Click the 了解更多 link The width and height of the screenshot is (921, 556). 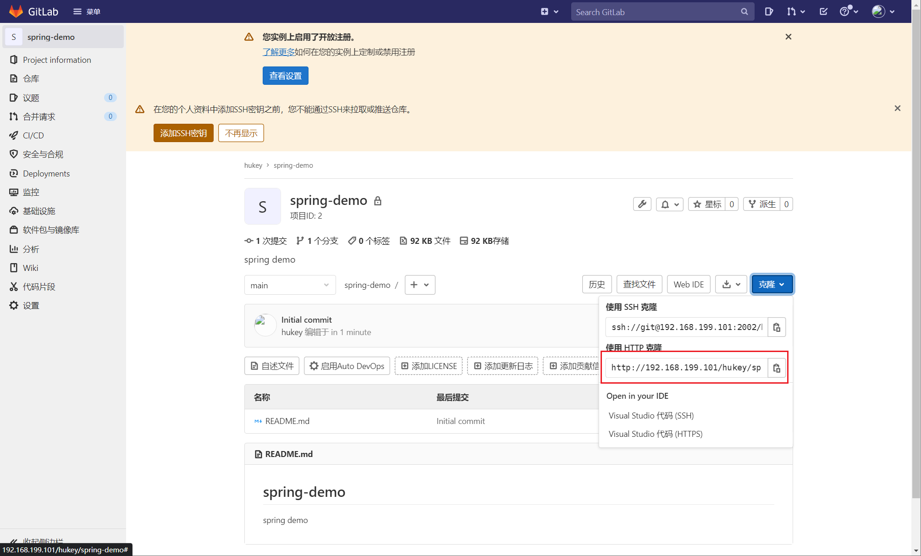tap(278, 52)
